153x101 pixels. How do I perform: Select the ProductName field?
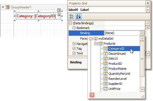[x=117, y=69]
